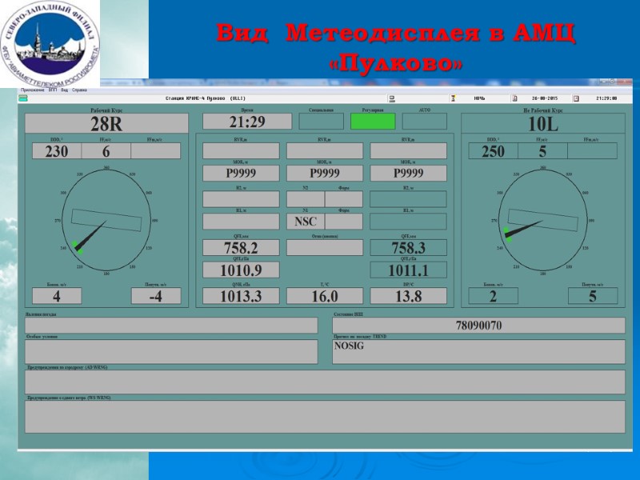
Task: Toggle the green Регулярная indicator
Action: (x=373, y=122)
